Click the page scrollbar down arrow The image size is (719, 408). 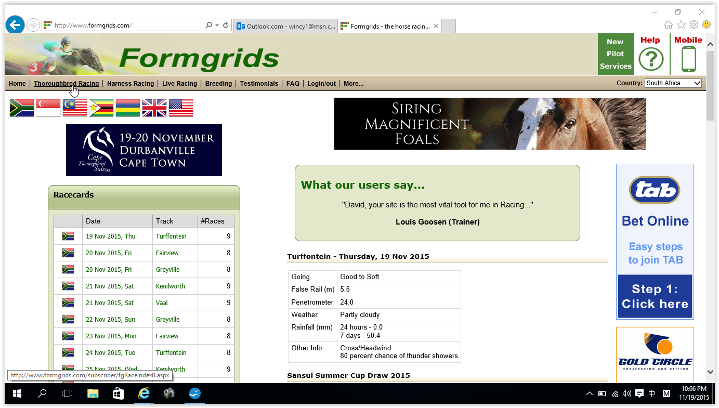710,372
